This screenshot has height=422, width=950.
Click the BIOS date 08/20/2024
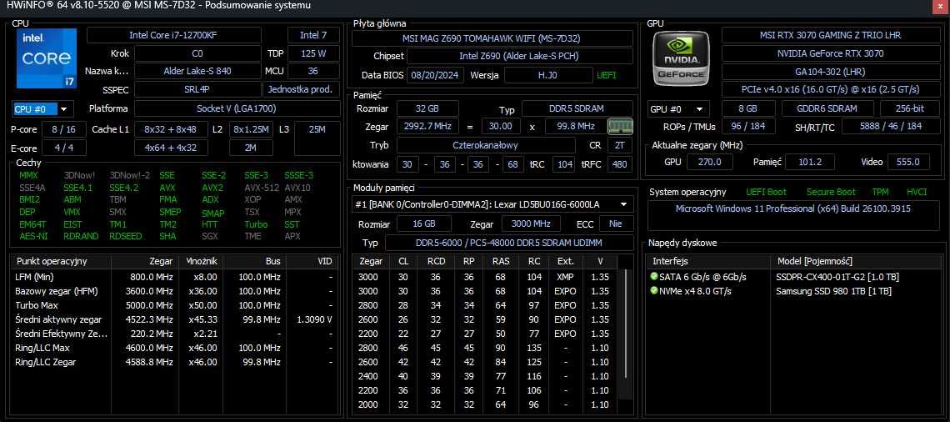436,75
